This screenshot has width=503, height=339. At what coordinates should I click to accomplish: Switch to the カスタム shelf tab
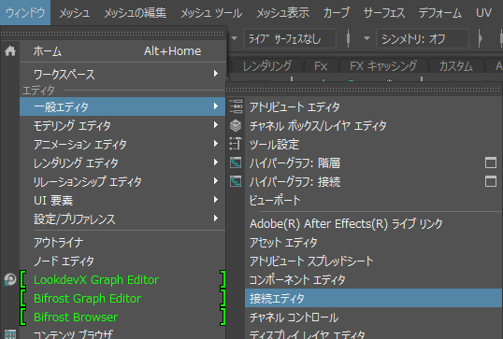click(x=455, y=66)
